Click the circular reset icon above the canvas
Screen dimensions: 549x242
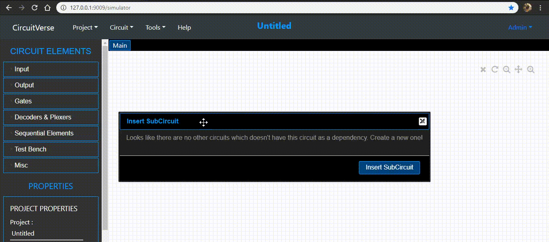[x=495, y=69]
